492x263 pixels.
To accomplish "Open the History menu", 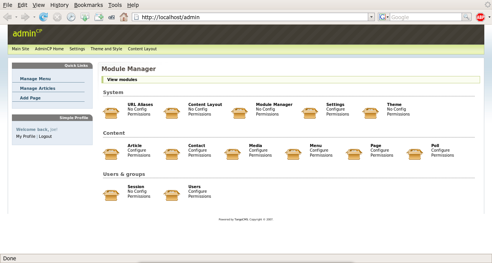I will pyautogui.click(x=59, y=5).
